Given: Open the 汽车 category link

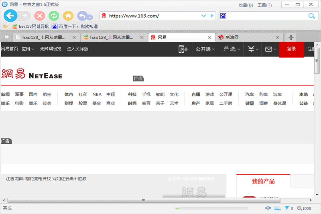Looking at the screenshot, I should (x=250, y=94).
